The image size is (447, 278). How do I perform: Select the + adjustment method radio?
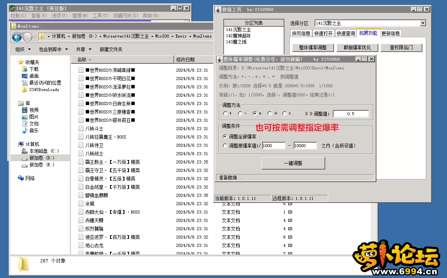click(x=225, y=113)
